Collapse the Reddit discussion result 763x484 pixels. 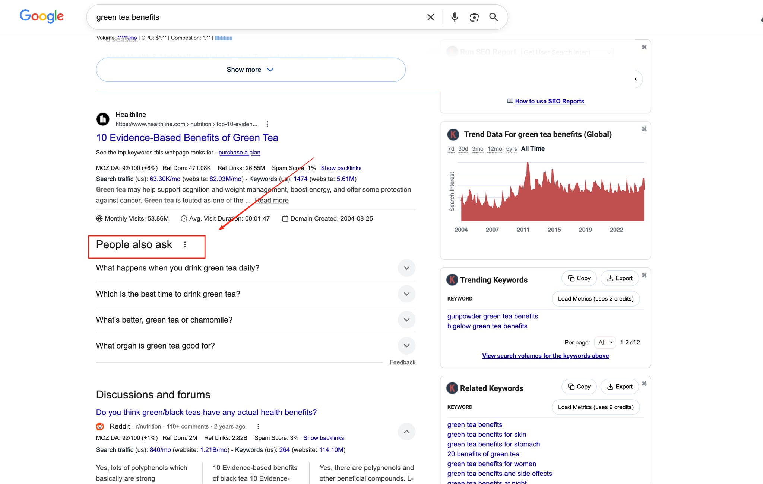tap(406, 432)
